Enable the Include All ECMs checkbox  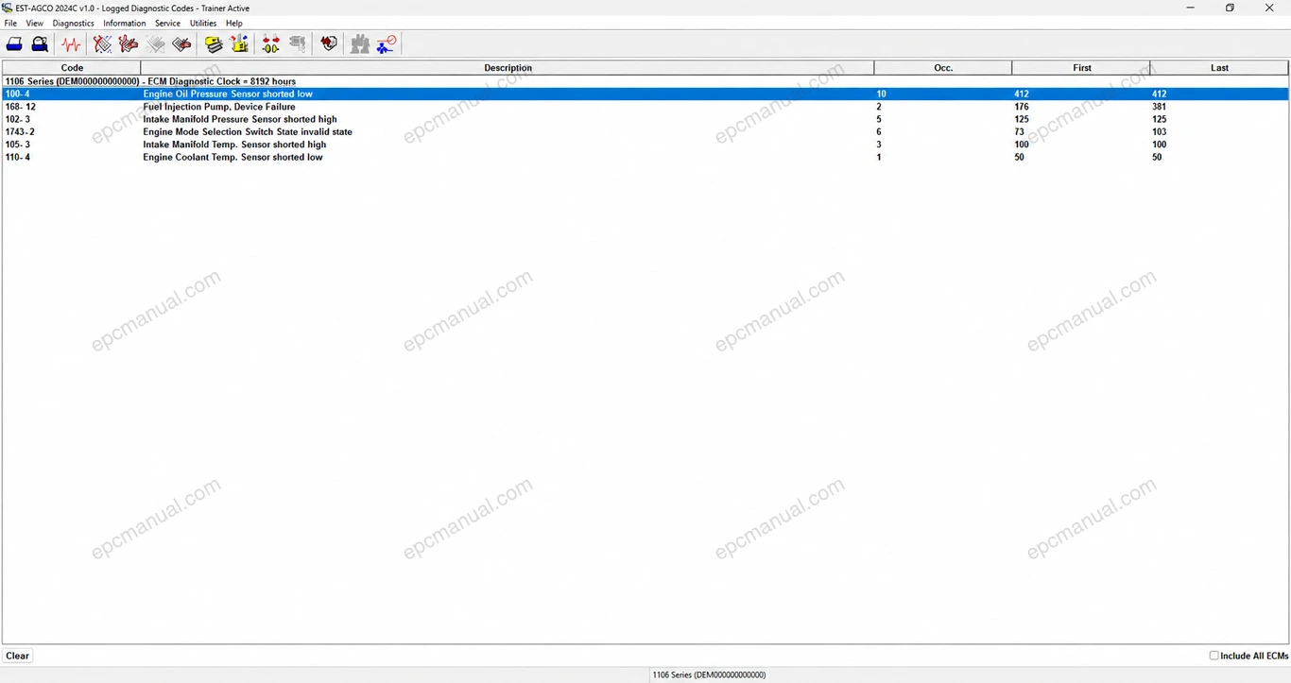click(1214, 656)
